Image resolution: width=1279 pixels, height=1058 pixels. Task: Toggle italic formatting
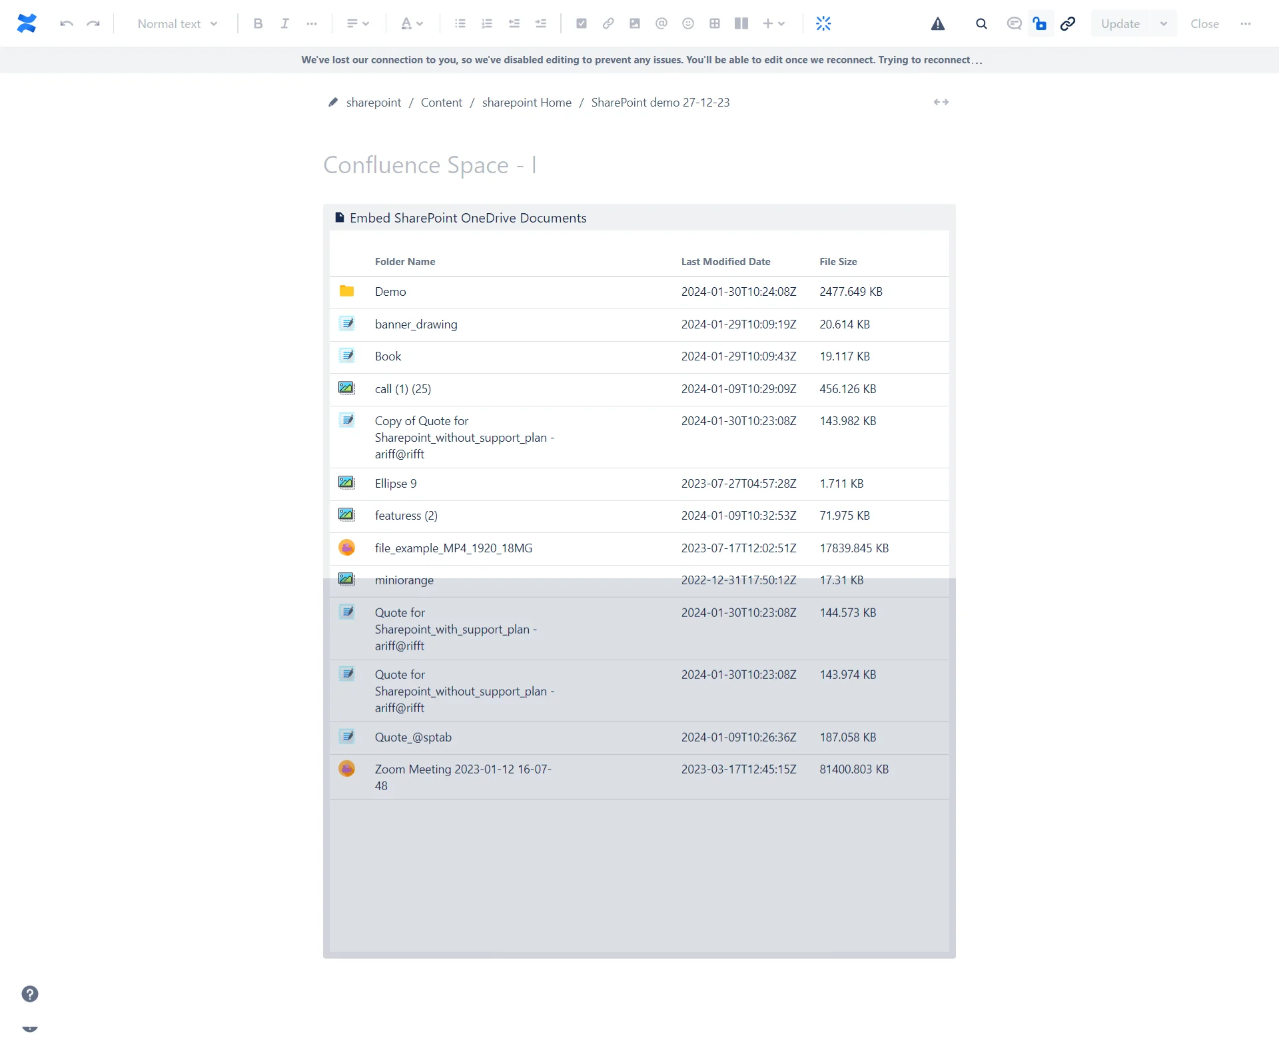pos(285,24)
